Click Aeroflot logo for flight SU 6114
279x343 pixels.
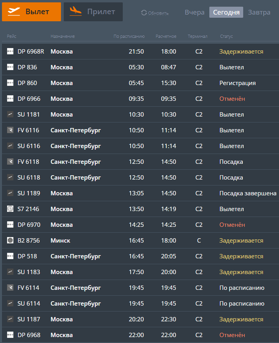tap(10, 303)
